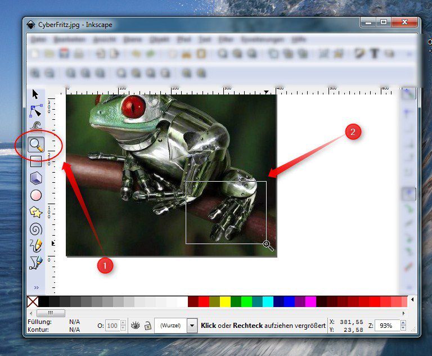The width and height of the screenshot is (432, 356).
Task: Select the Rectangle tool
Action: coord(36,161)
